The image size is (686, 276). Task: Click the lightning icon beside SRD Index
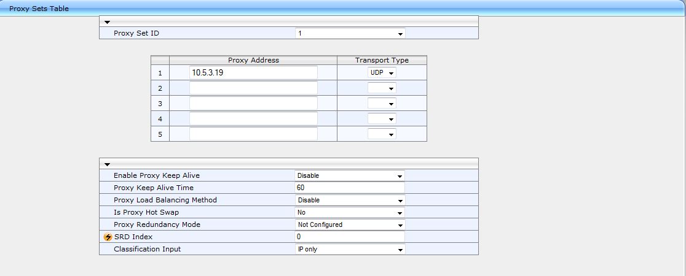click(108, 237)
